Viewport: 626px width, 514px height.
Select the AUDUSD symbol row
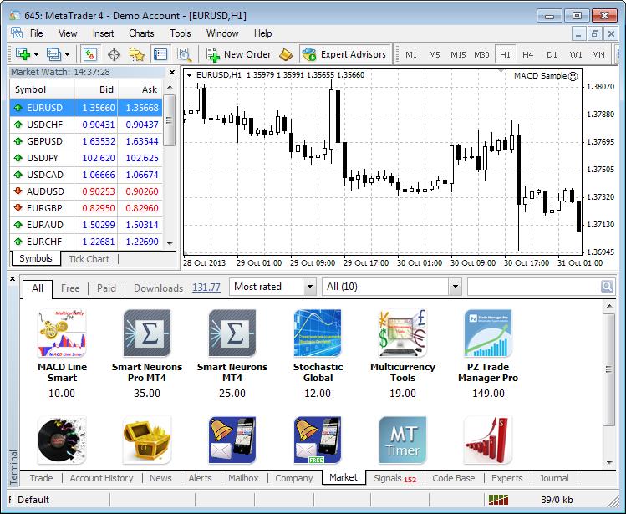[x=86, y=191]
